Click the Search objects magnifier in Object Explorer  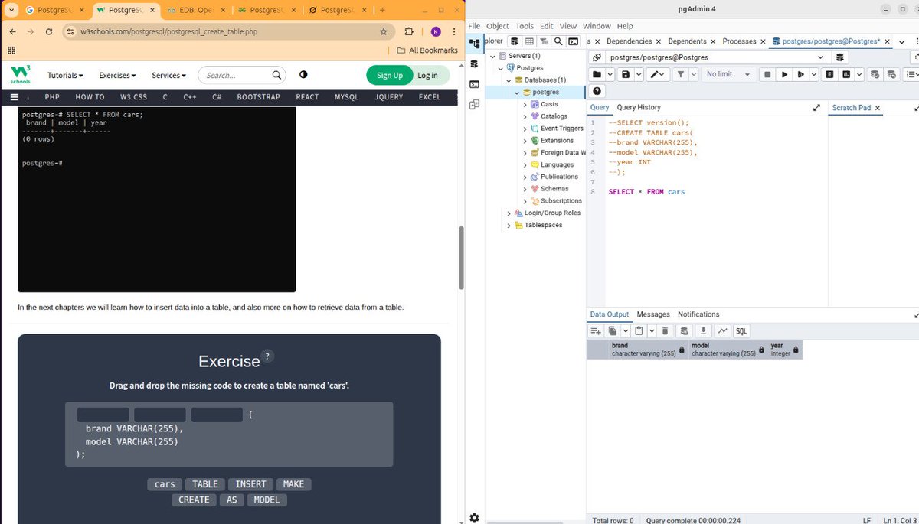pyautogui.click(x=558, y=41)
